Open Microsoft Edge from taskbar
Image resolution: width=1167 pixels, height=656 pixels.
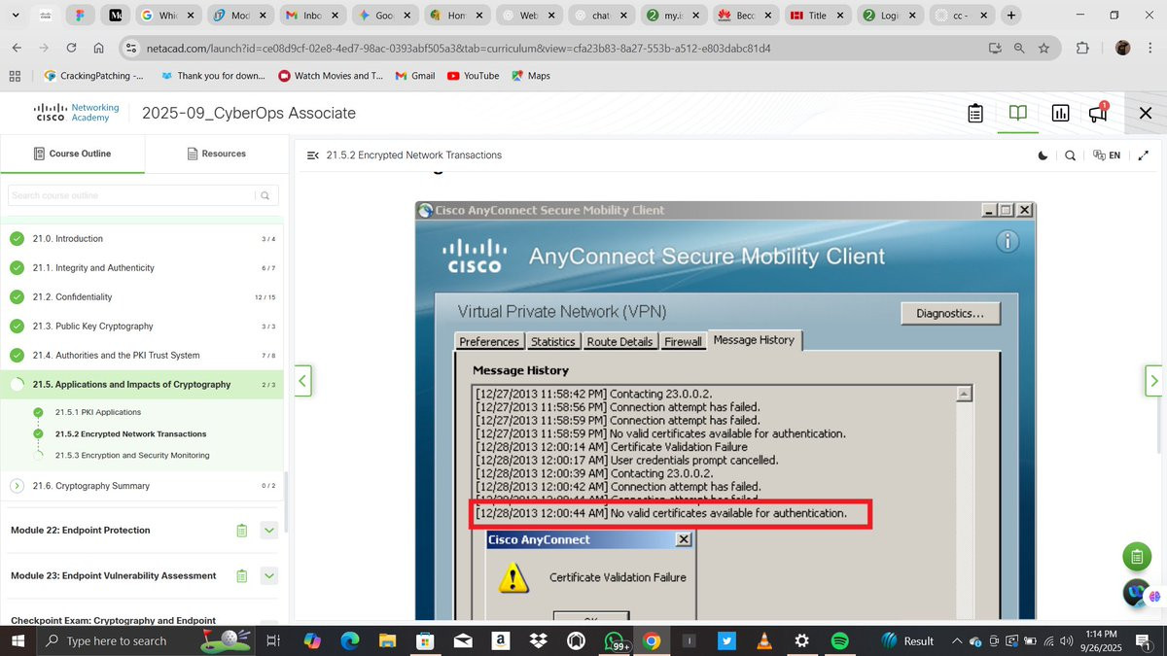click(350, 640)
